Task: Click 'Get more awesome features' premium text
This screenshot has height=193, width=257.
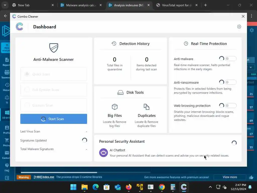Action: click(176, 177)
